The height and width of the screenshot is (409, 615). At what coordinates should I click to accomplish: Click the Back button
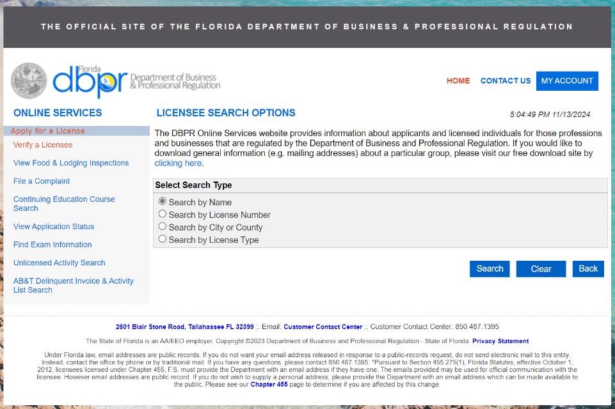coord(588,269)
